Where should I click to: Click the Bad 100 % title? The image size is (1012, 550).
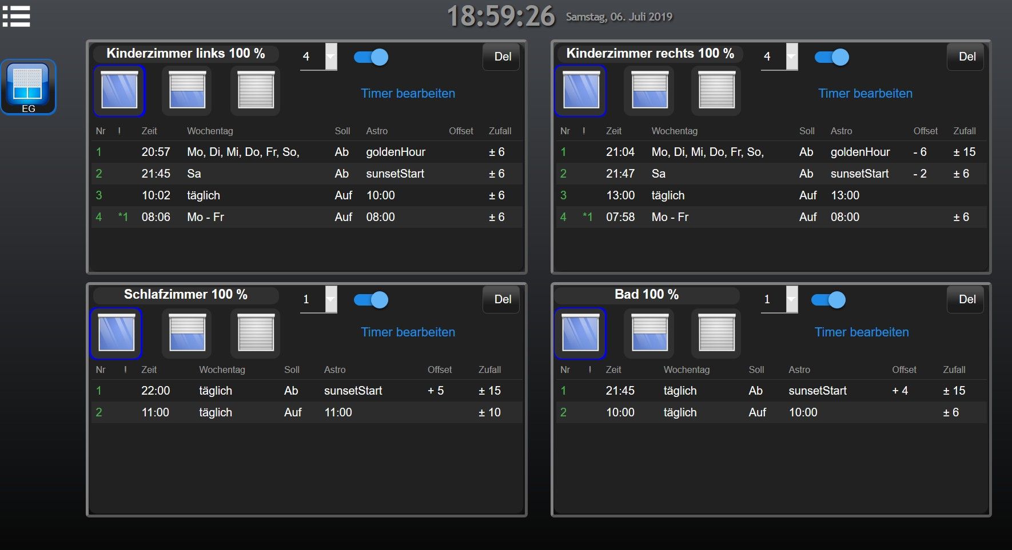(647, 295)
